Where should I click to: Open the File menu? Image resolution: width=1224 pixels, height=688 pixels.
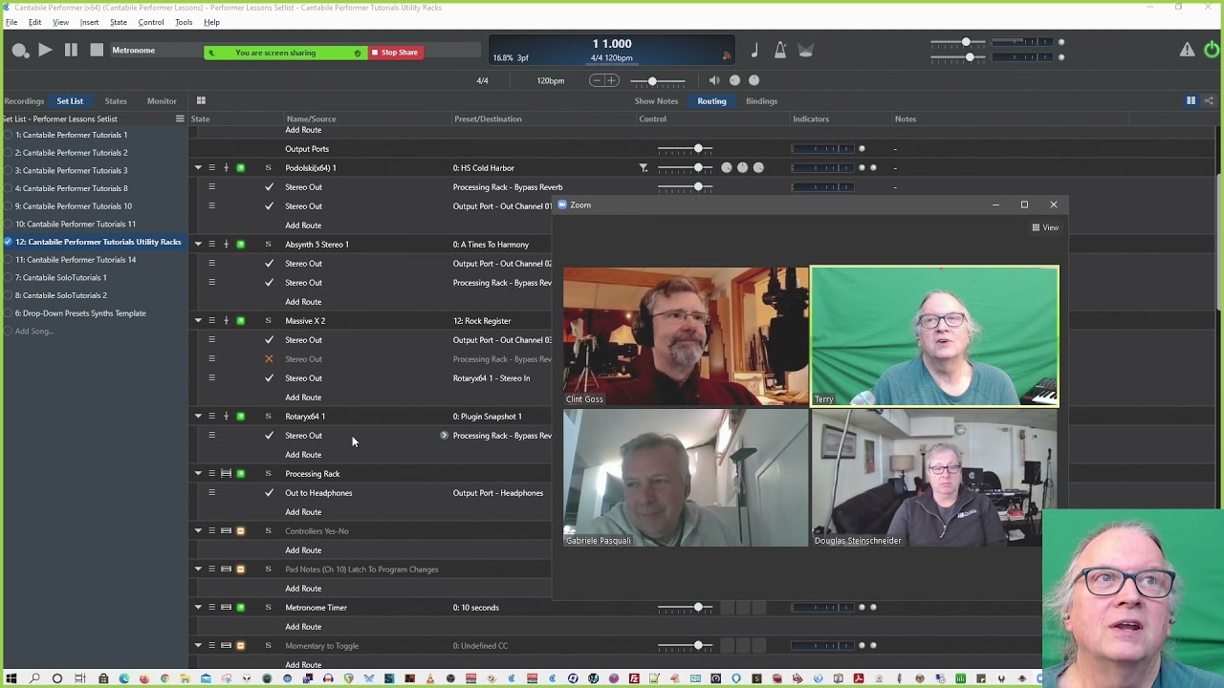[x=11, y=22]
